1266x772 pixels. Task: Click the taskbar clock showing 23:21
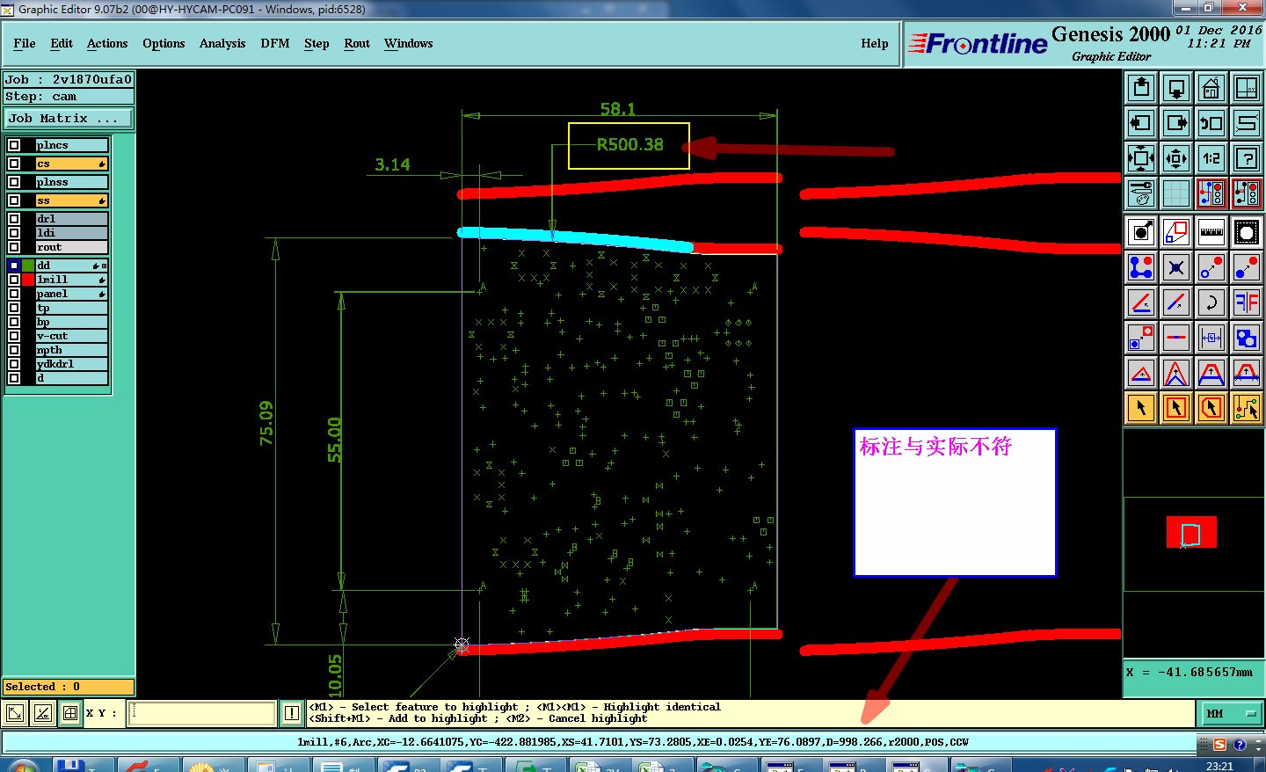[1219, 766]
